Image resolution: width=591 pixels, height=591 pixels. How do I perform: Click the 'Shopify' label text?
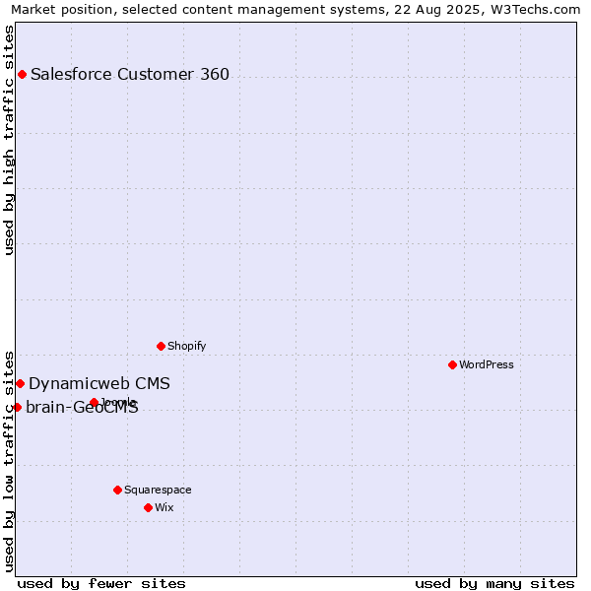pos(186,346)
